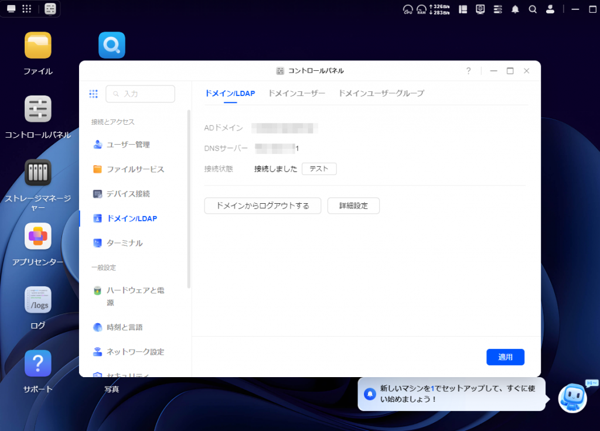
Task: Click the テスト connection button
Action: (x=319, y=169)
